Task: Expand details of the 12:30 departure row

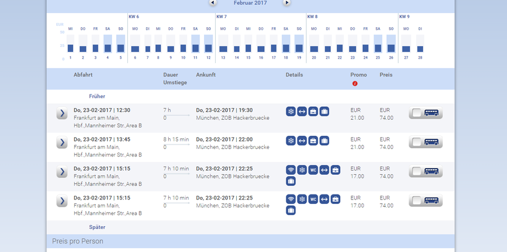Action: (62, 114)
